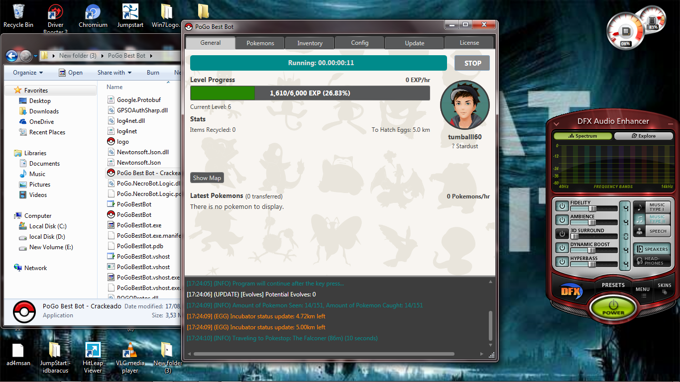Collapse DFX using the top-left chevron
680x382 pixels.
point(557,123)
